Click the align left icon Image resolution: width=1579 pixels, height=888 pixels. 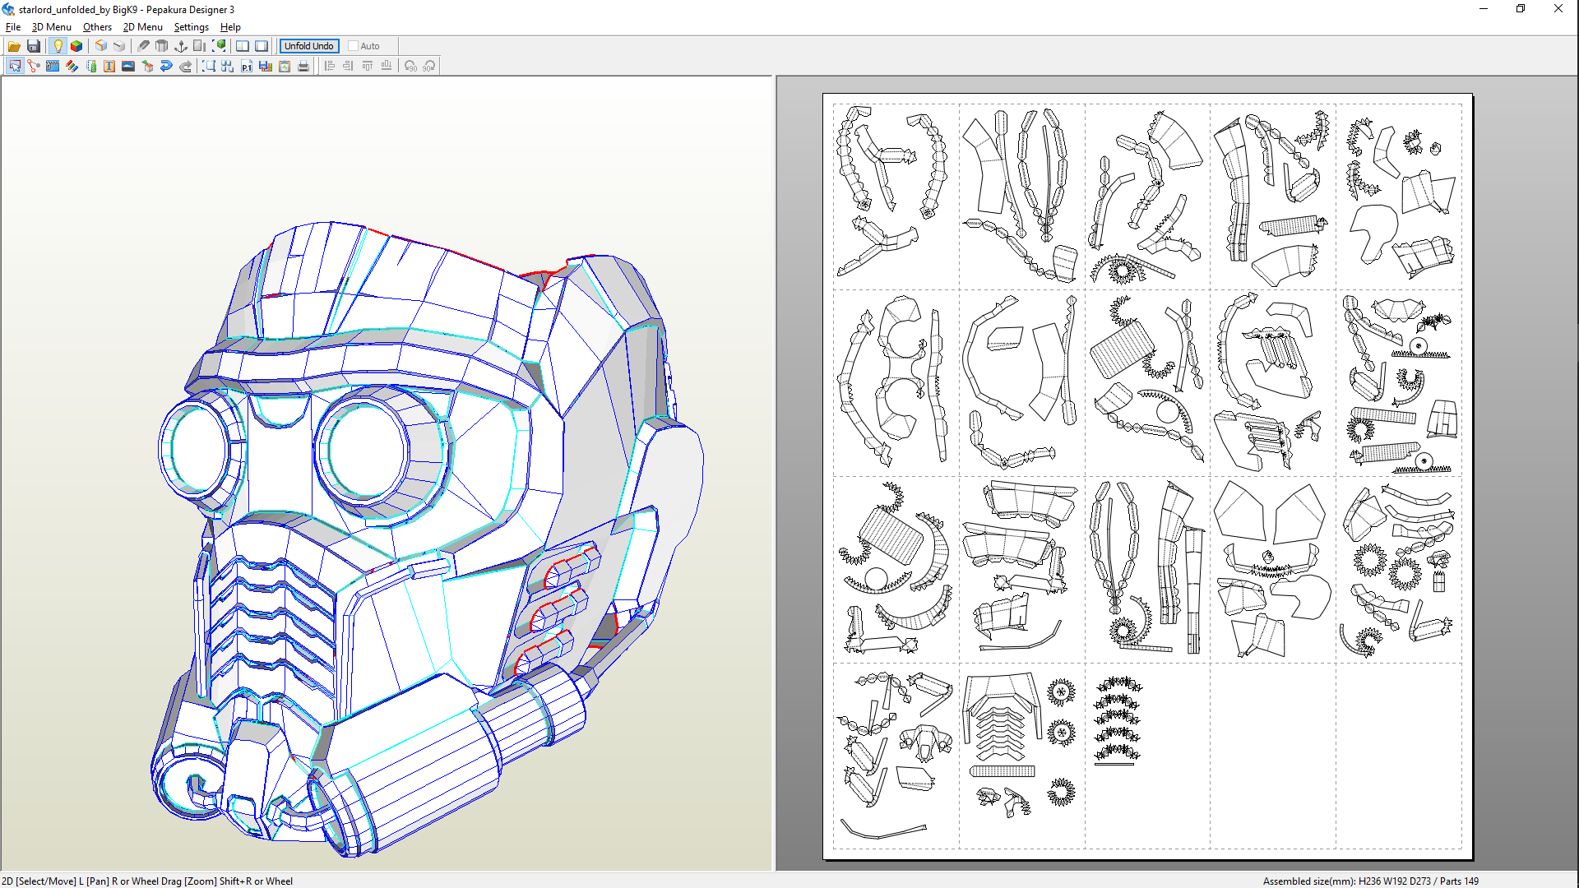(x=329, y=66)
